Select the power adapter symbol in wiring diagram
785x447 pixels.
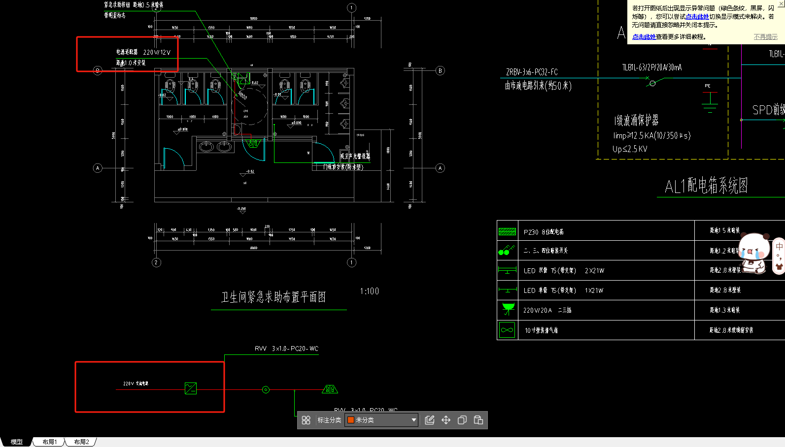pos(191,388)
